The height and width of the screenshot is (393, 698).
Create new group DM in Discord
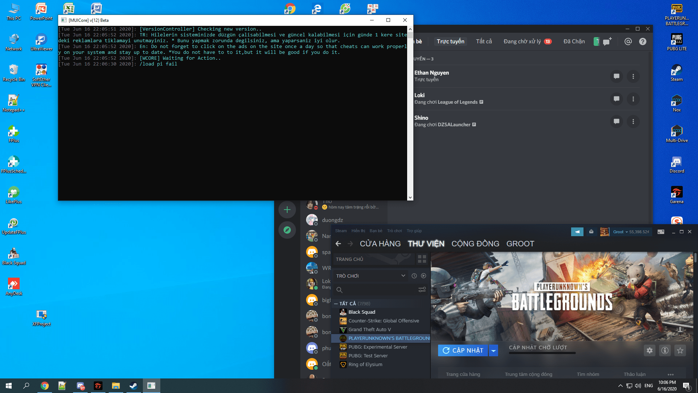(x=607, y=41)
